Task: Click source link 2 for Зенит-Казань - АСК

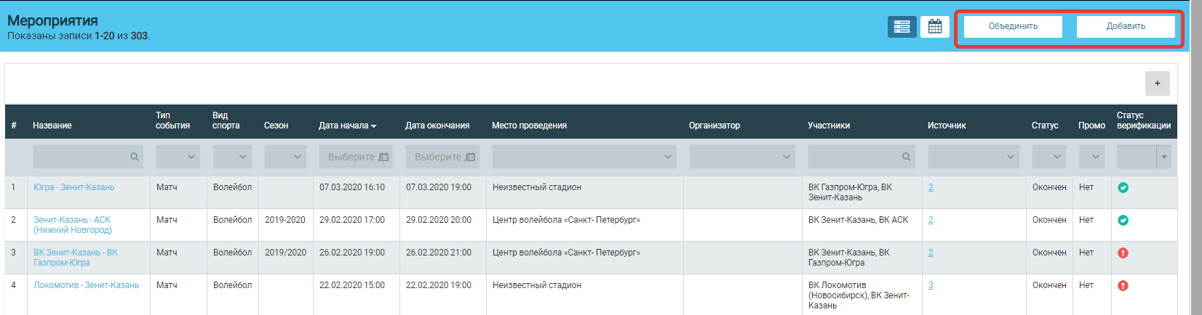Action: click(x=931, y=220)
